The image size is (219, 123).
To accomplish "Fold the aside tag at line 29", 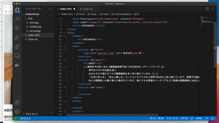I will click(x=65, y=101).
